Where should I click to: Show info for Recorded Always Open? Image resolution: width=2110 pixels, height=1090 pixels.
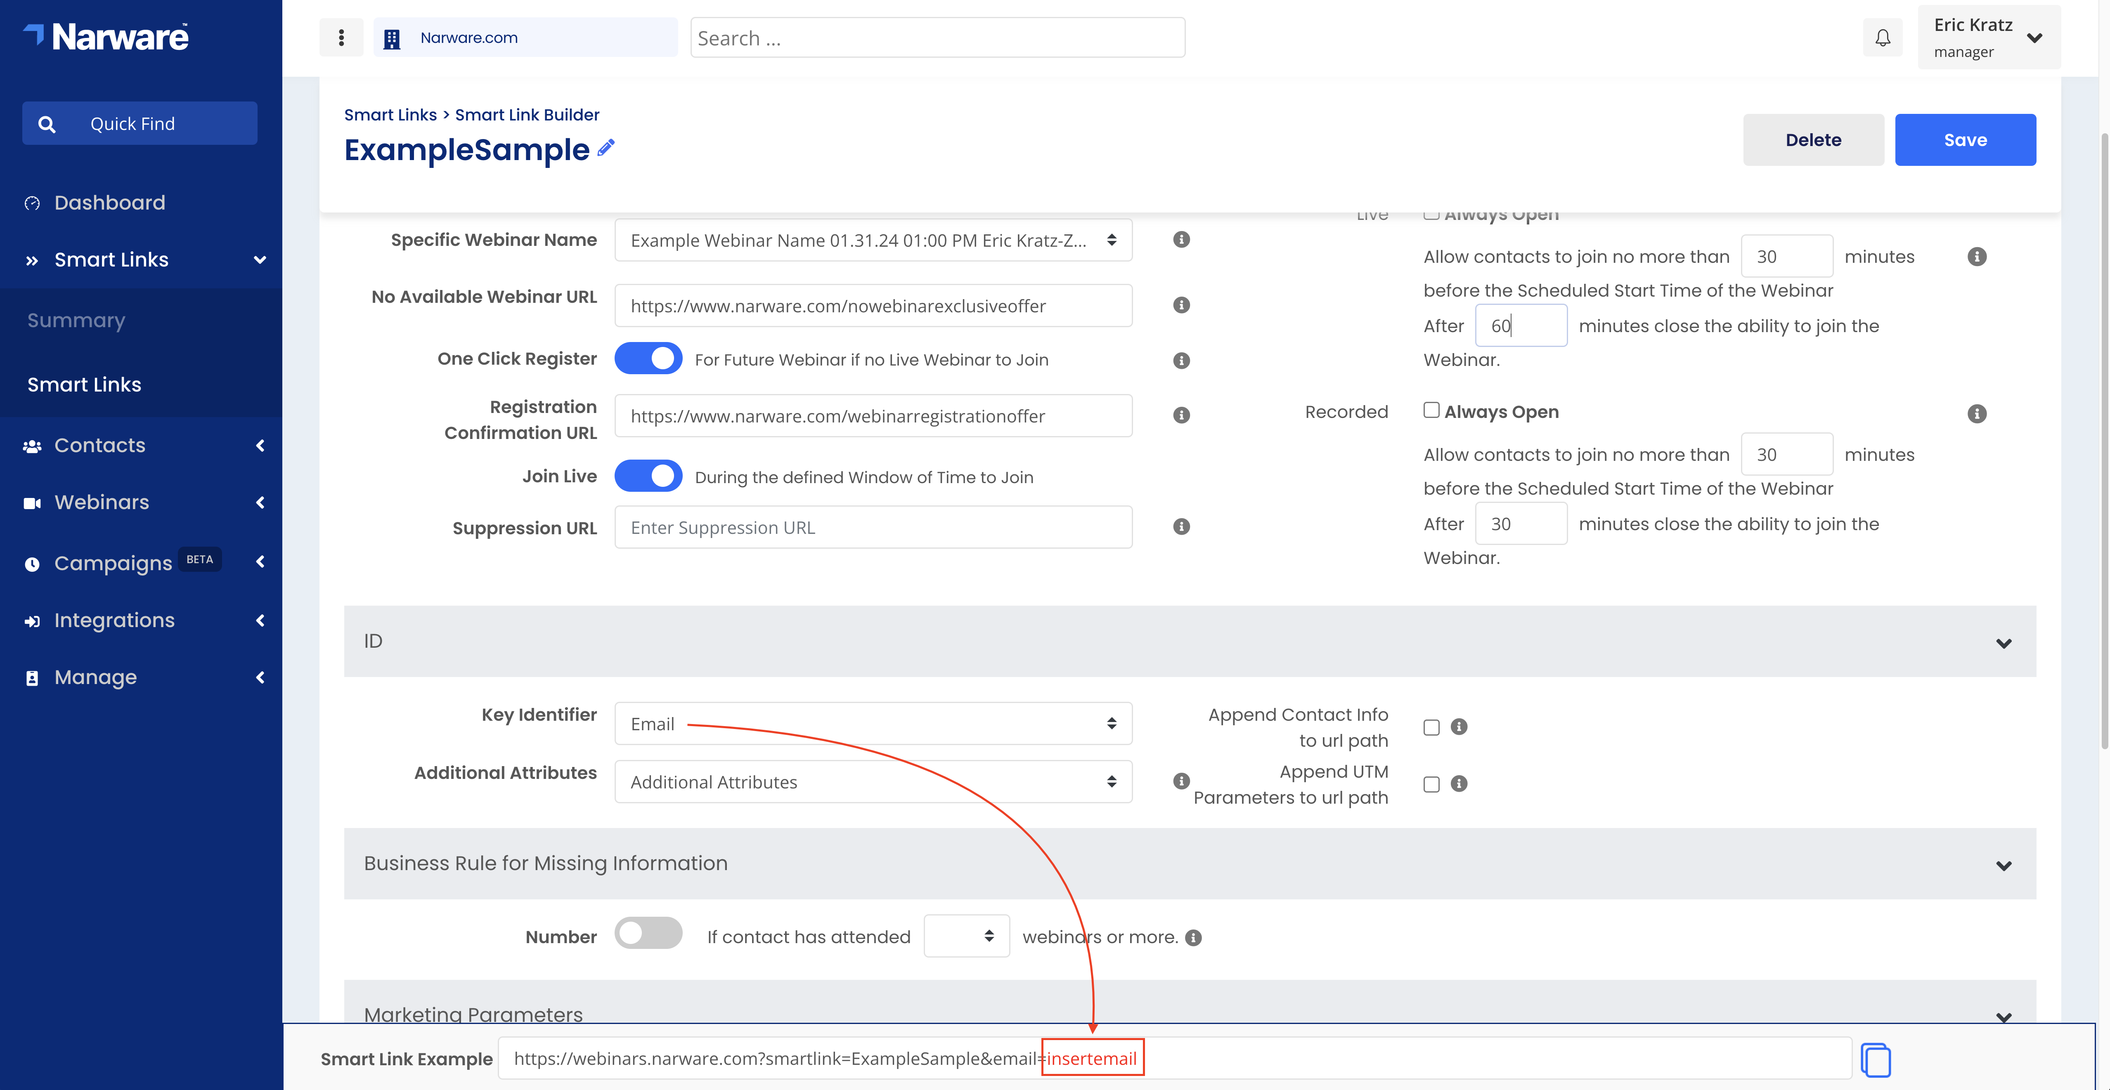point(1977,413)
